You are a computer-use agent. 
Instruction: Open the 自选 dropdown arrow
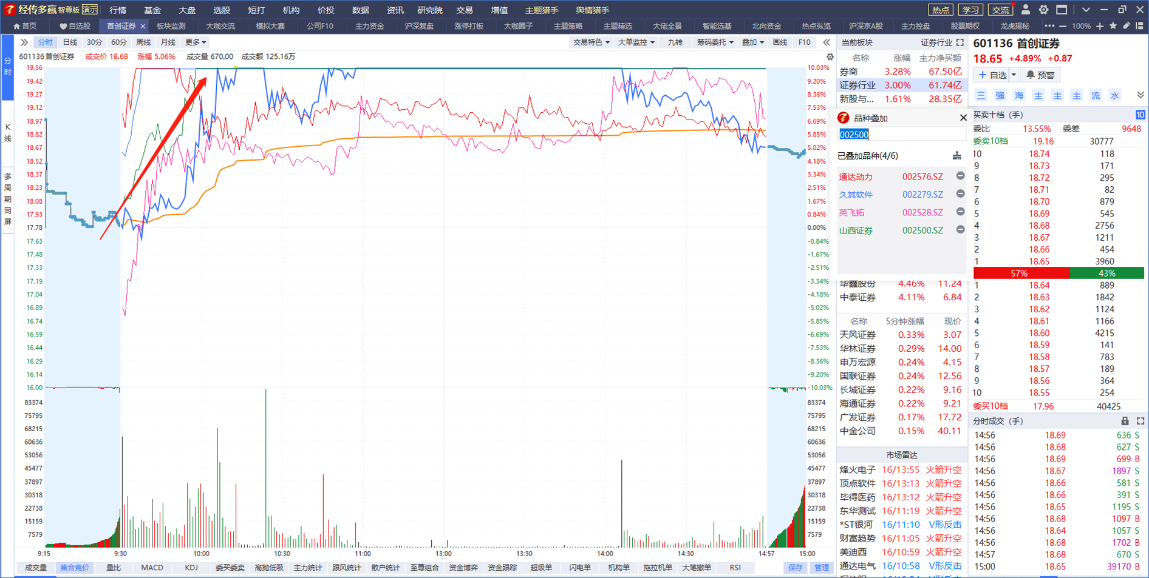pyautogui.click(x=1014, y=75)
